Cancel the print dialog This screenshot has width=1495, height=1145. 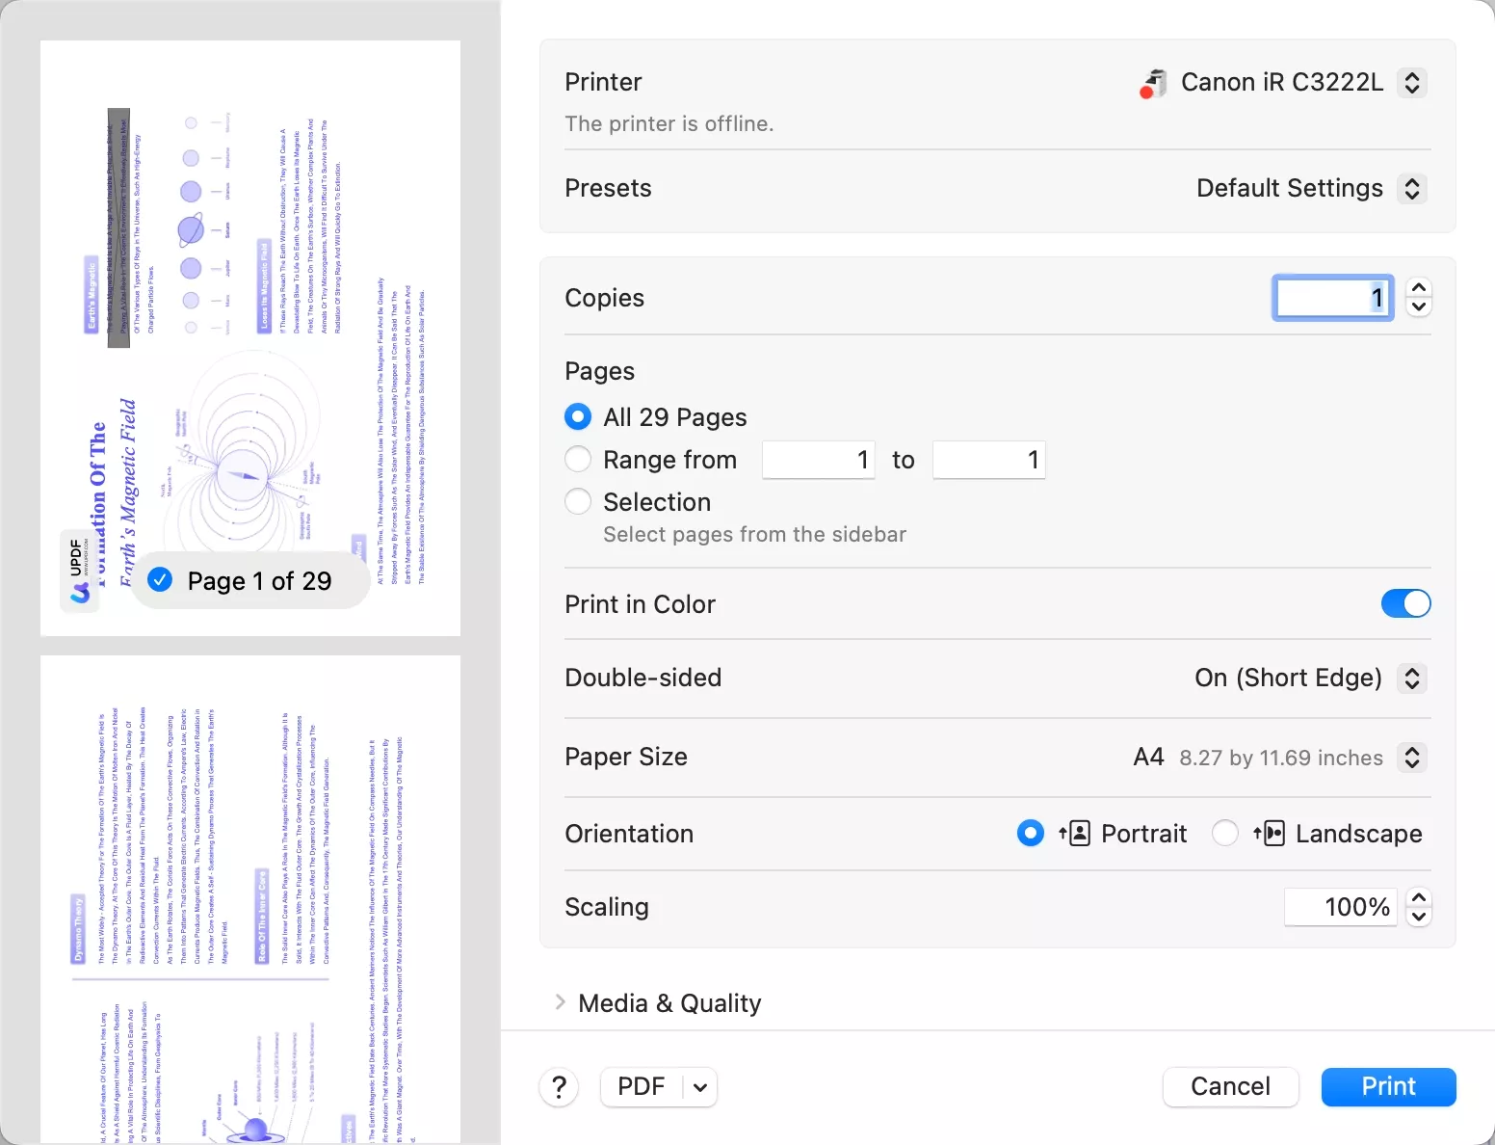click(1230, 1086)
